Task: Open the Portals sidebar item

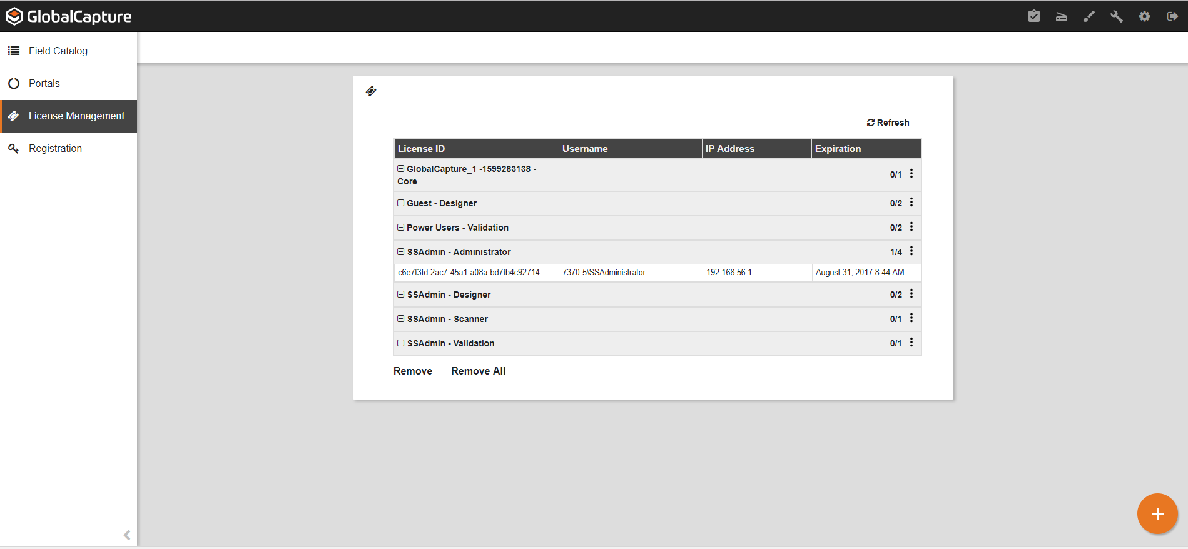Action: click(x=44, y=83)
